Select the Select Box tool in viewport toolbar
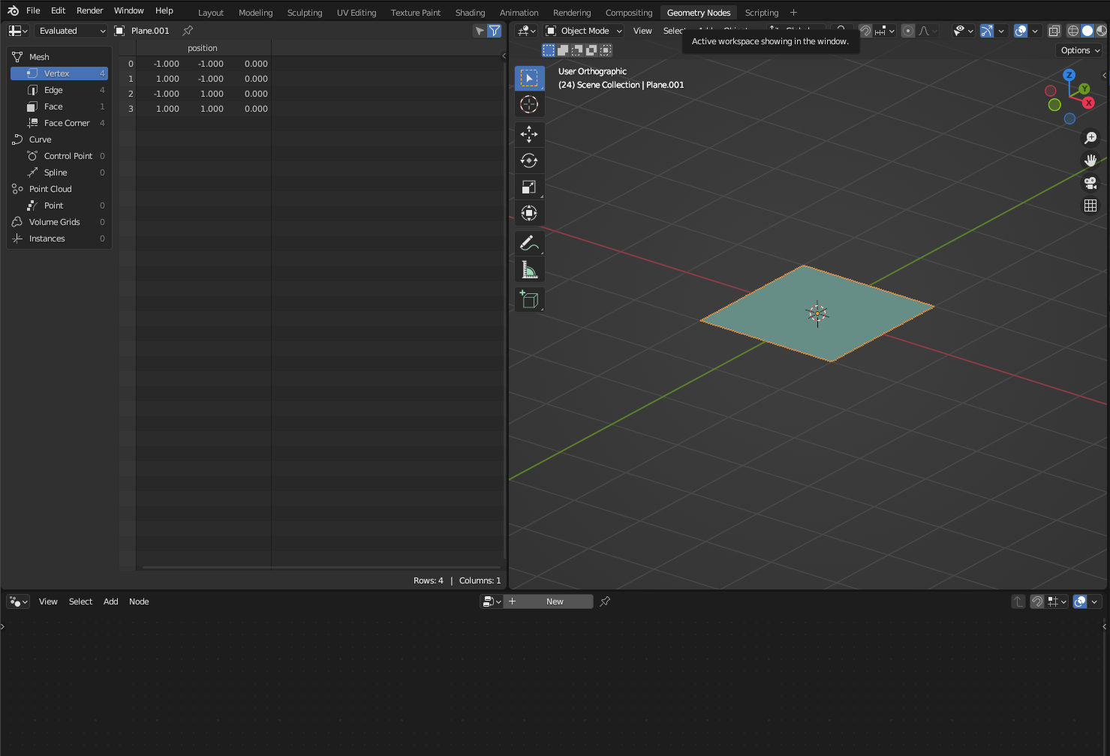This screenshot has height=756, width=1110. click(x=529, y=78)
